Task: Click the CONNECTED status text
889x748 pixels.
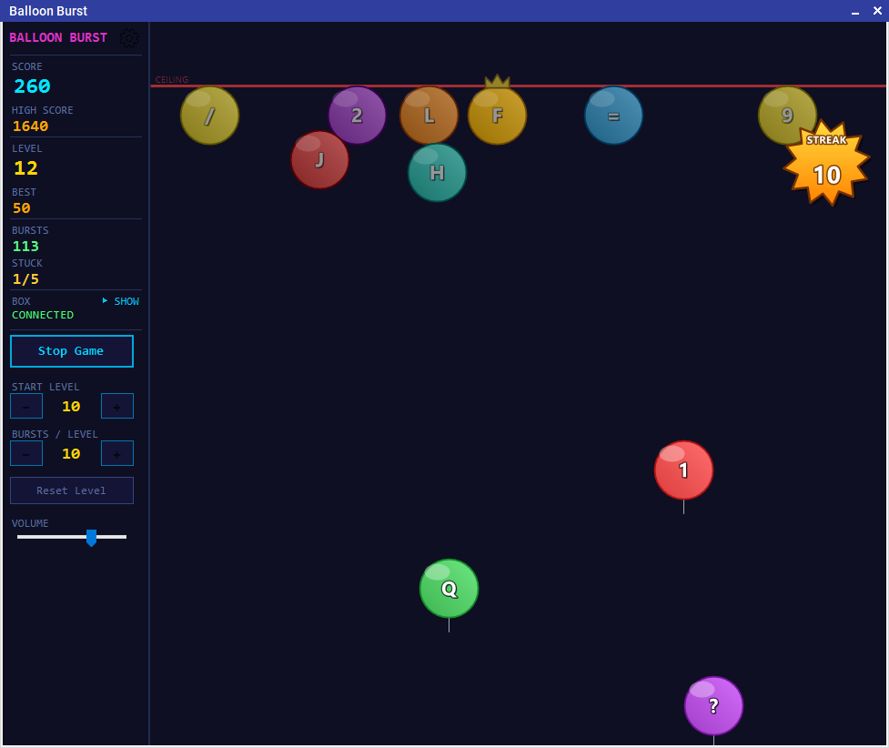Action: [x=43, y=315]
